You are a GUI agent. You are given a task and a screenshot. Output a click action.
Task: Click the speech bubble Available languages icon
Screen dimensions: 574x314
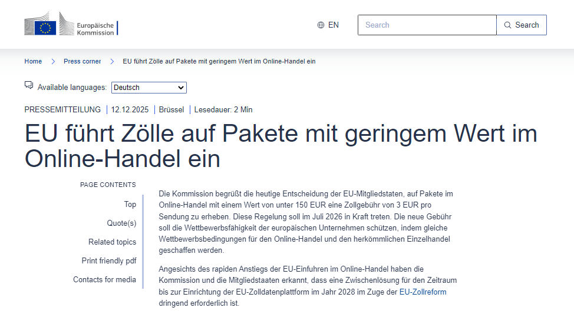coord(29,86)
